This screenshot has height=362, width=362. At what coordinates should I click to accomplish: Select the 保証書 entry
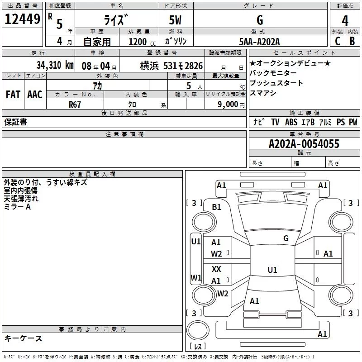pyautogui.click(x=15, y=122)
